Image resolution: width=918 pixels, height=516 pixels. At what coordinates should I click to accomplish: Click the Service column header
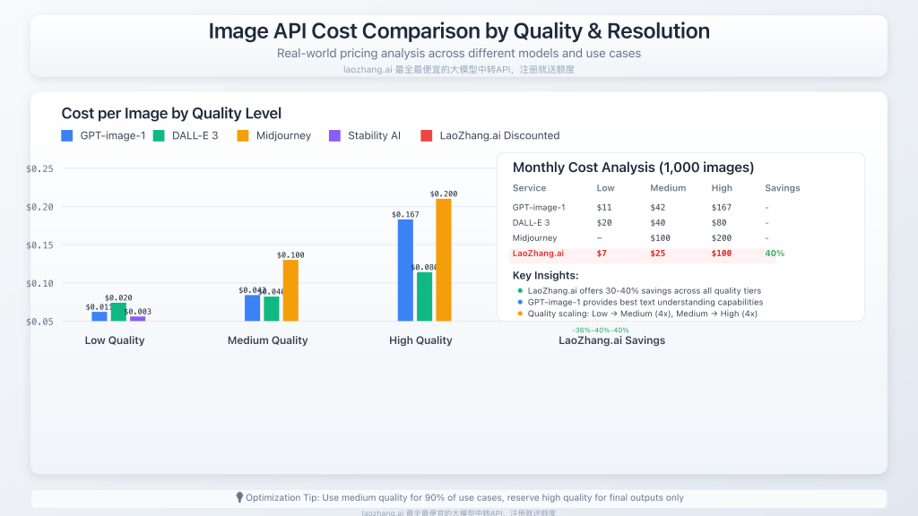click(x=529, y=188)
